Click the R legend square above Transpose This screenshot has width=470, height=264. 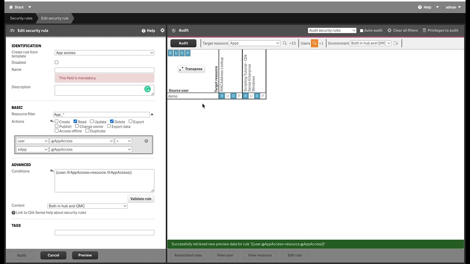point(170,53)
